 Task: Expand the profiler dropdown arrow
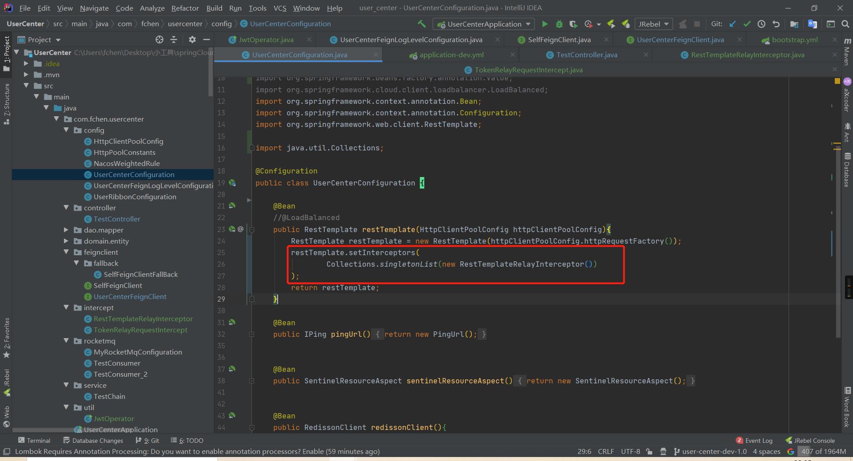tap(598, 24)
